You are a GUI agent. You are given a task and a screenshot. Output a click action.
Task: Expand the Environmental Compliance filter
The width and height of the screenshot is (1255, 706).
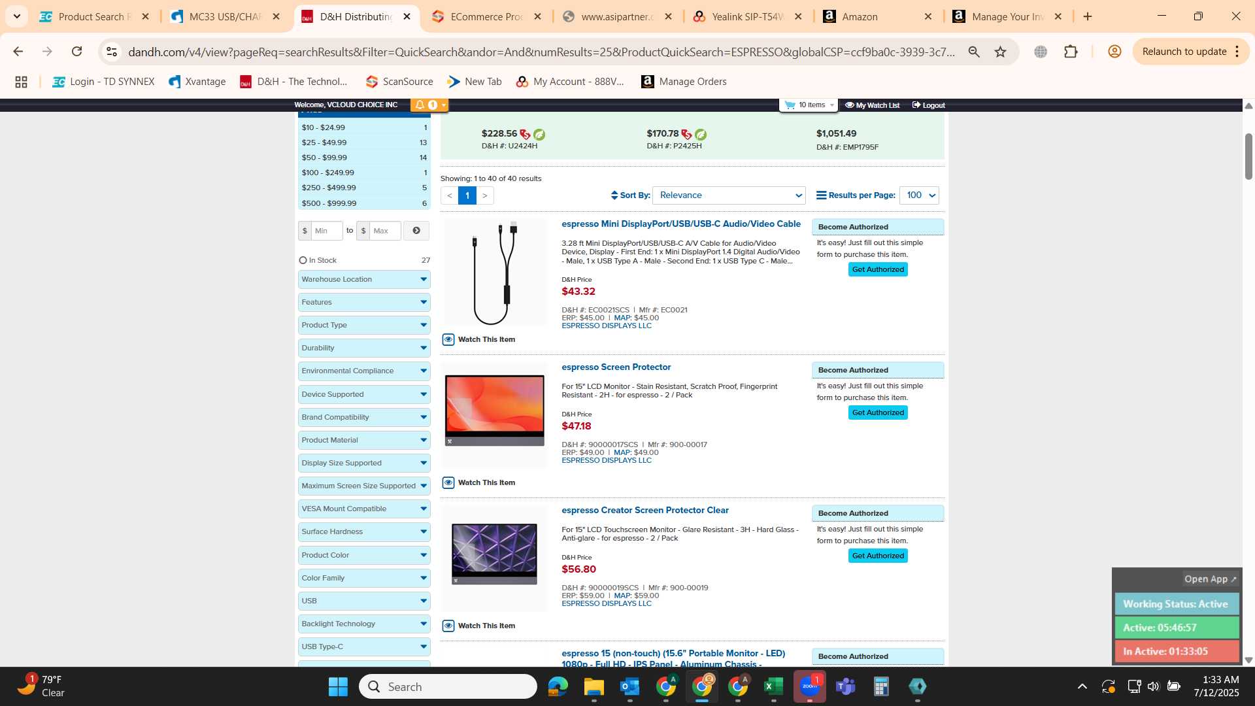point(364,371)
